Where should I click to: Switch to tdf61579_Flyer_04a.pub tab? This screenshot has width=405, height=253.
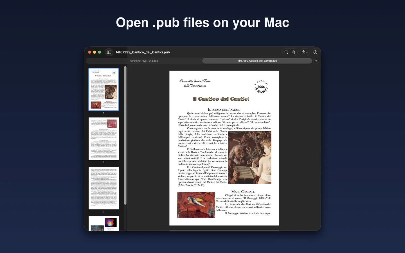(144, 61)
